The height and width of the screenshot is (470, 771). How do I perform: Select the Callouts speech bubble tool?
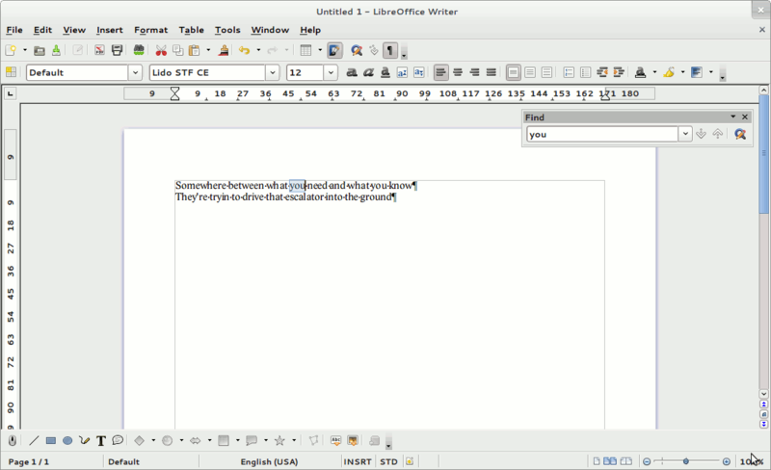118,440
